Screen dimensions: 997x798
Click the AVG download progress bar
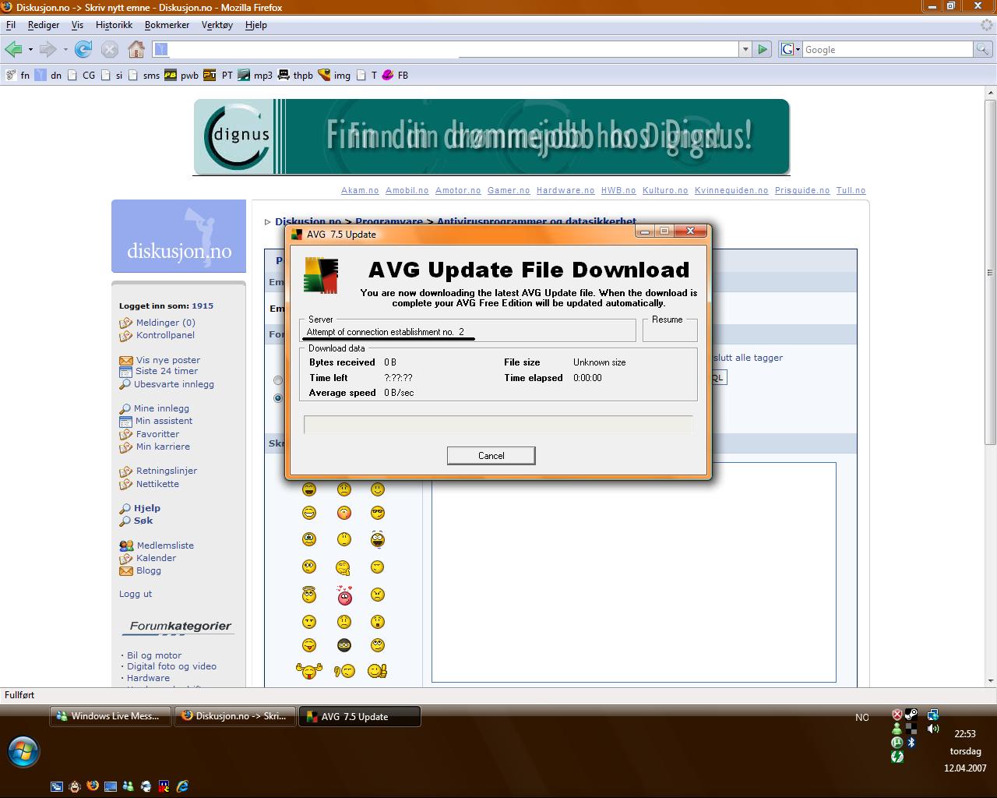click(x=498, y=424)
